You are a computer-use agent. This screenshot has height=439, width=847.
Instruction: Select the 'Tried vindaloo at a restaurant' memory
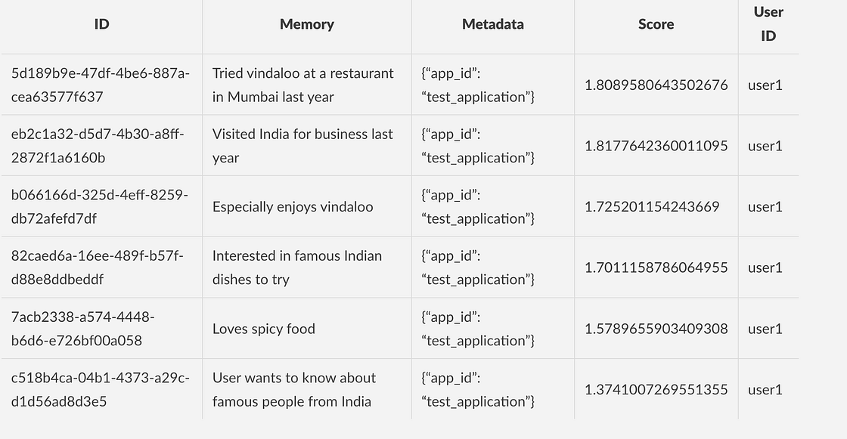307,85
